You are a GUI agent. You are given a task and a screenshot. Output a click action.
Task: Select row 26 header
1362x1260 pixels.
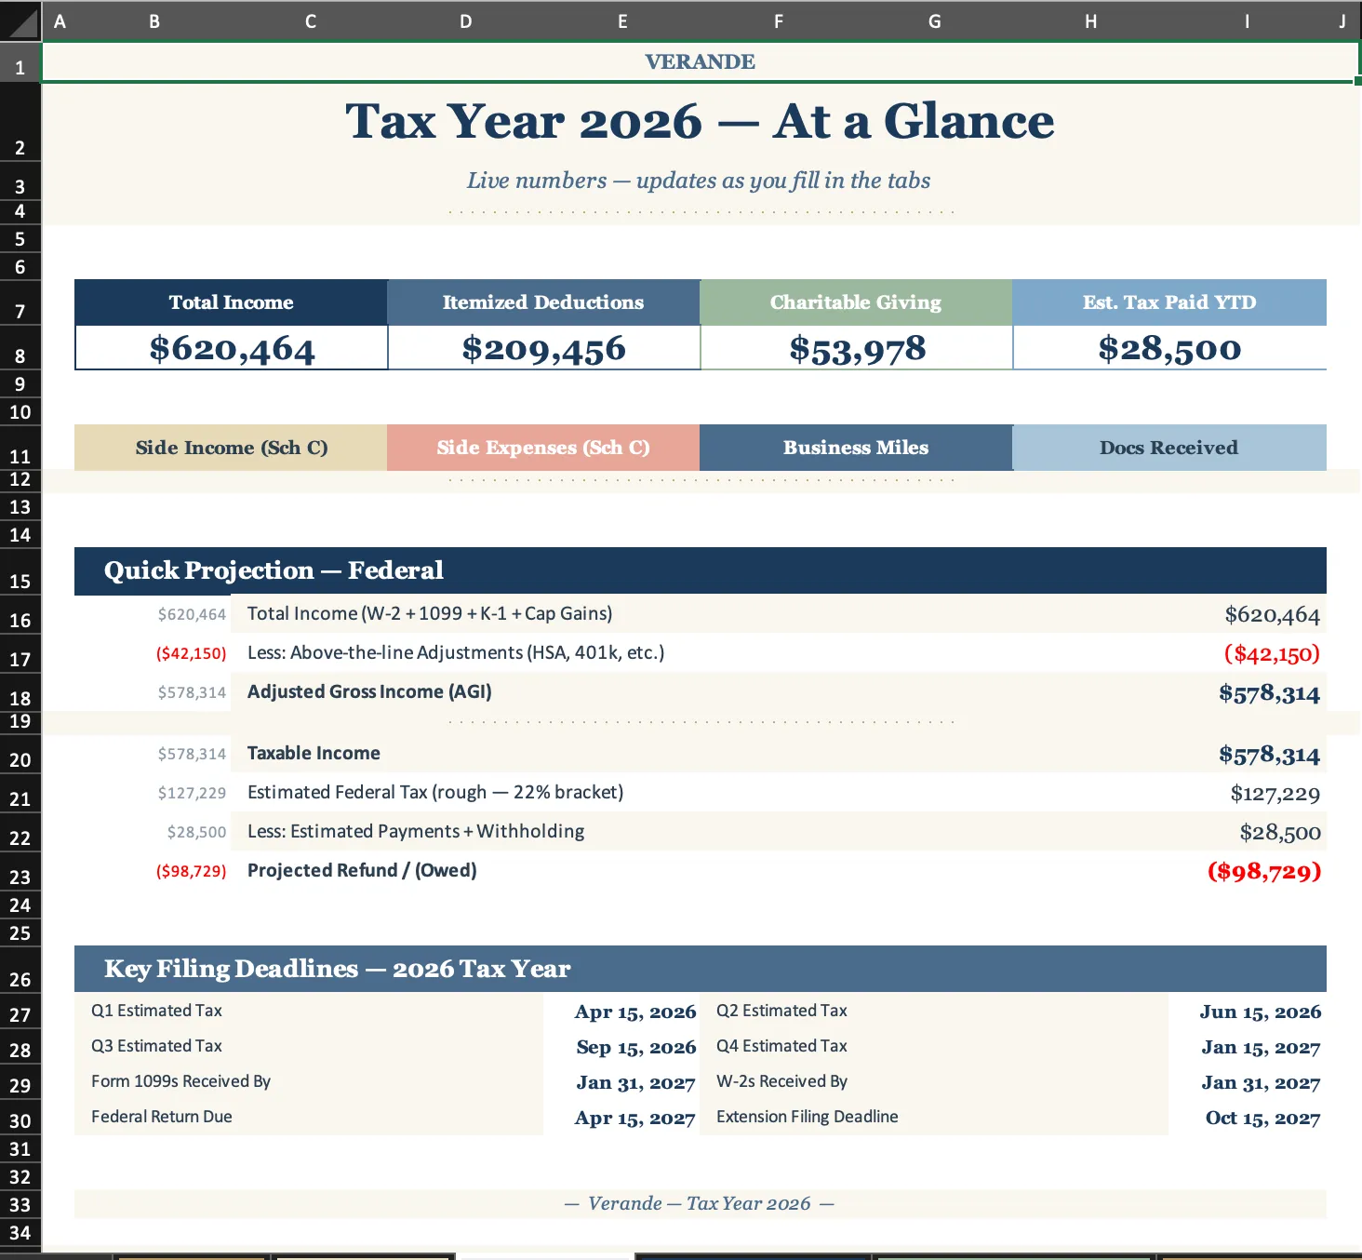20,970
